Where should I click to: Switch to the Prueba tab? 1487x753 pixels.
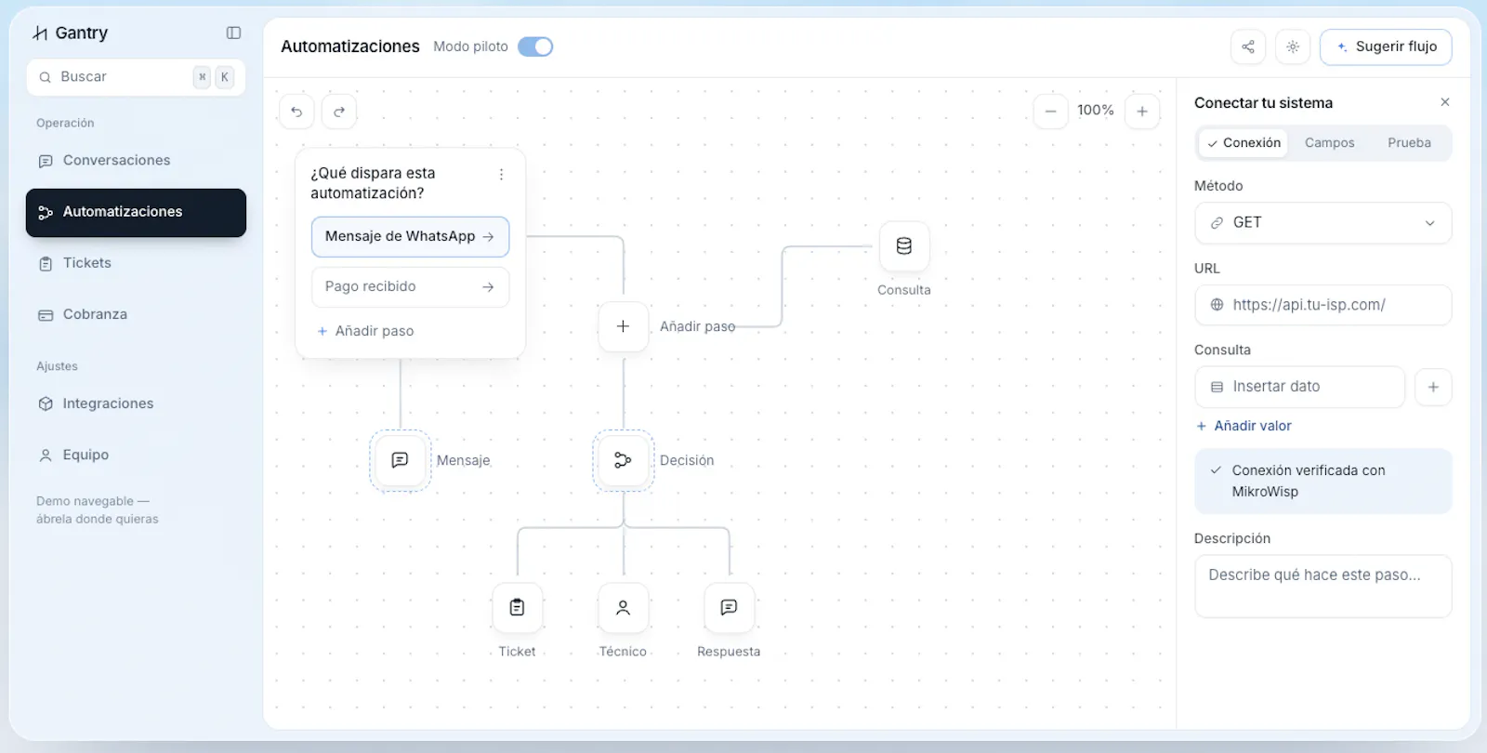point(1409,143)
